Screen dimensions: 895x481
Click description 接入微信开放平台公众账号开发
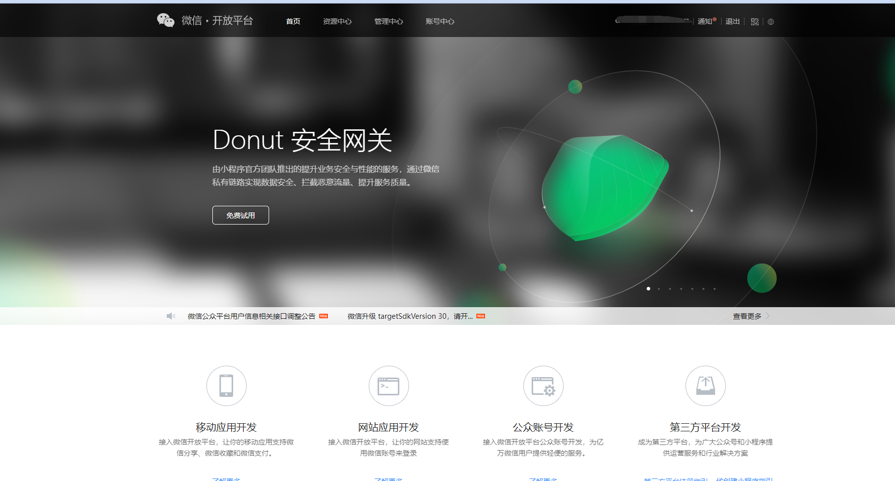point(543,448)
